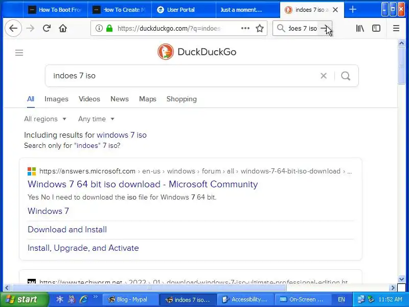409x307 pixels.
Task: Reload the current page
Action: pos(47,28)
